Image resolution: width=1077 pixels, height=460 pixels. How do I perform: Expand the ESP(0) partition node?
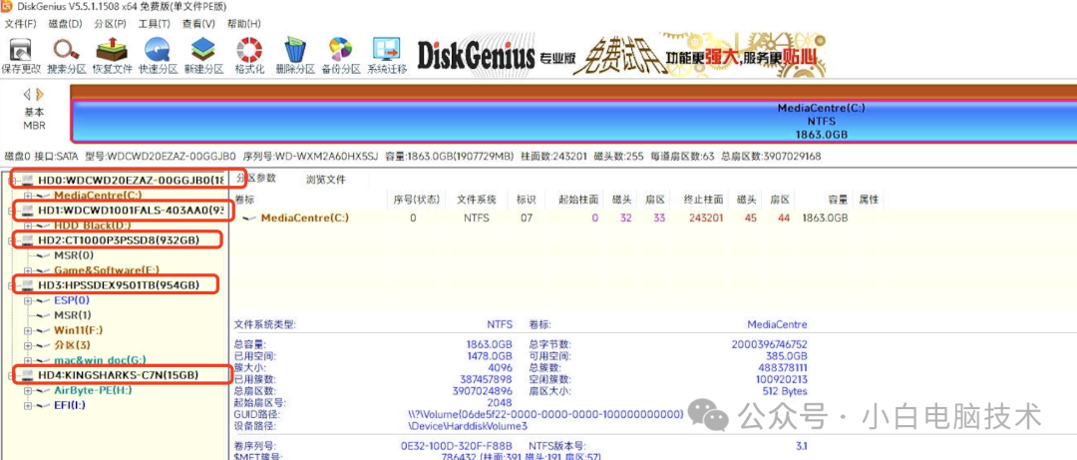(x=27, y=300)
